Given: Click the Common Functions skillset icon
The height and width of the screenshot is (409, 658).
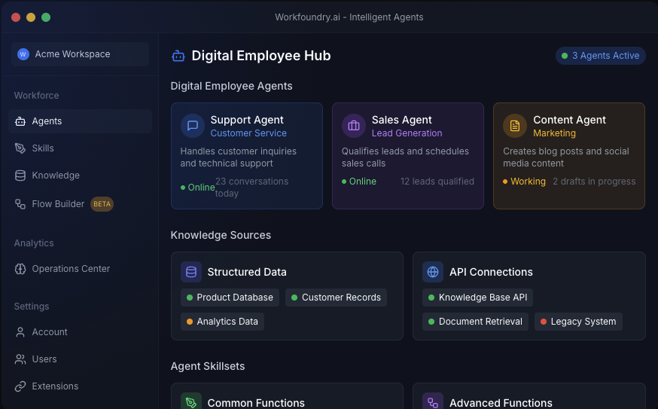Looking at the screenshot, I should pos(191,402).
